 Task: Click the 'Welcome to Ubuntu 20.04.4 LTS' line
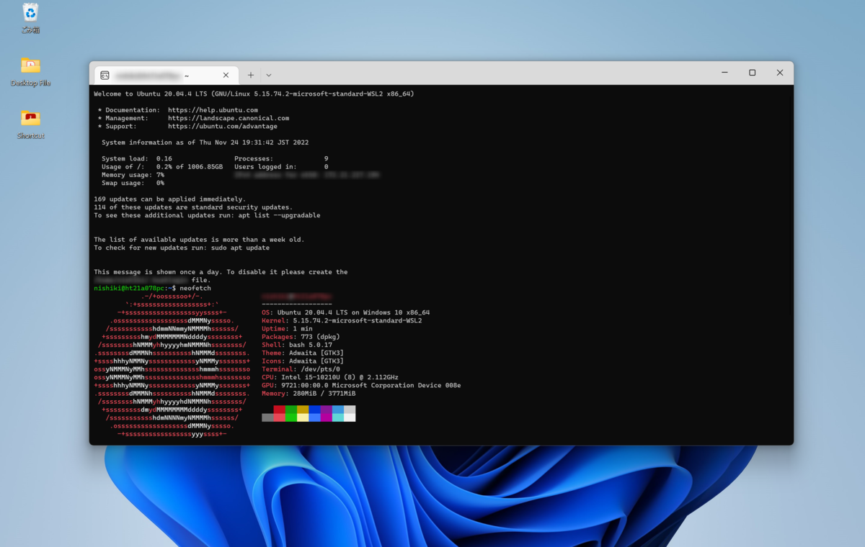click(254, 94)
